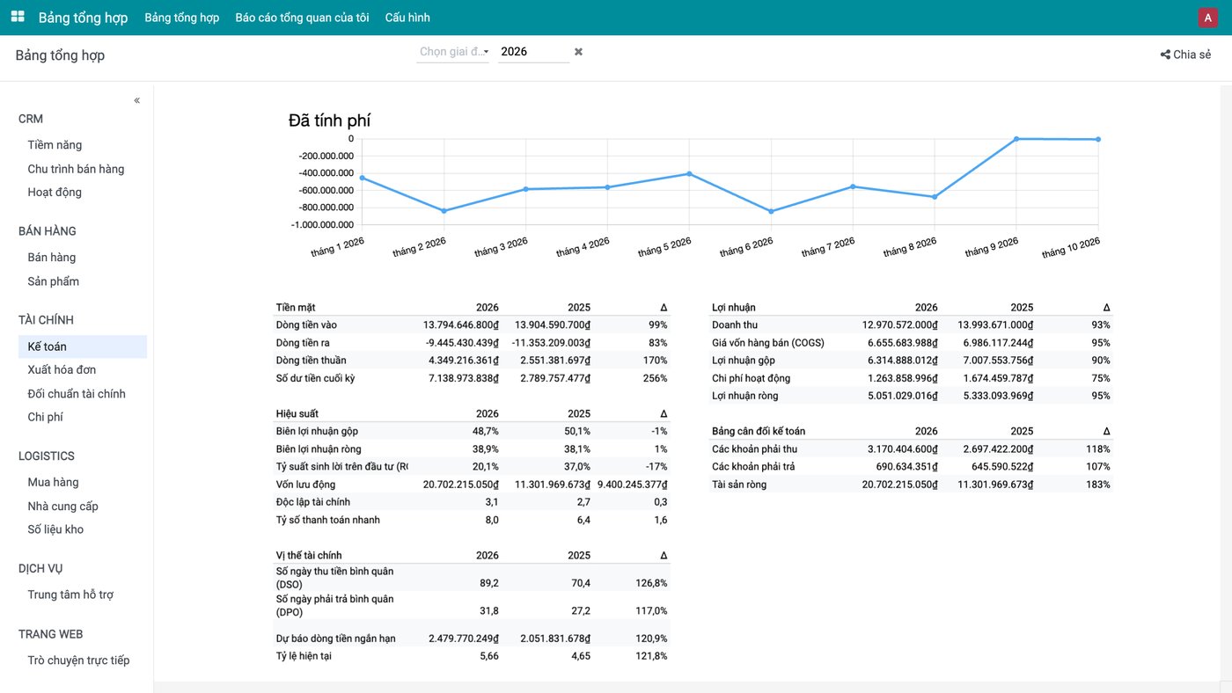Image resolution: width=1232 pixels, height=693 pixels.
Task: Clear the 2026 period filter with the x
Action: coord(578,52)
